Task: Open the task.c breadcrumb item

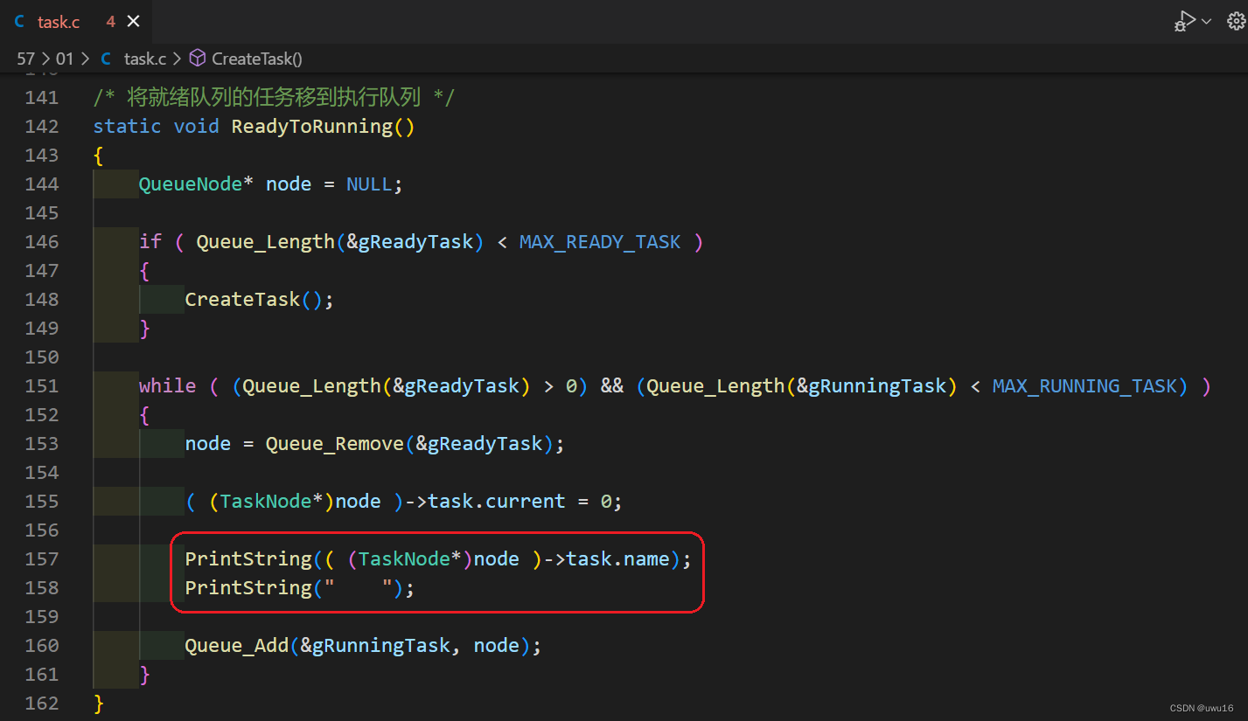Action: [144, 59]
